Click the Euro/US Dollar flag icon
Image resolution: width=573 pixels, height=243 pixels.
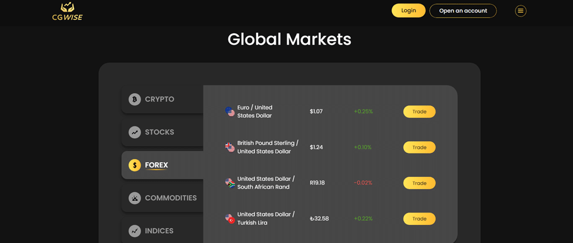coord(230,111)
